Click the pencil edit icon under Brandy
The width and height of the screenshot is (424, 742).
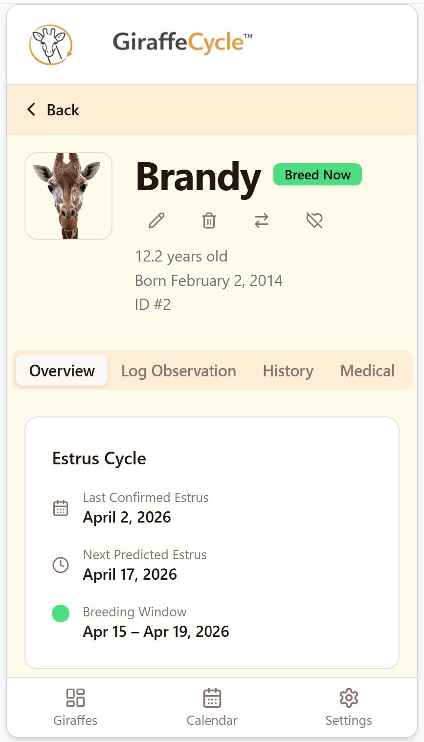(x=156, y=221)
